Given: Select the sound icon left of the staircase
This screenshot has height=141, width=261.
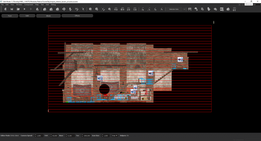Looking at the screenshot, I should (151, 73).
